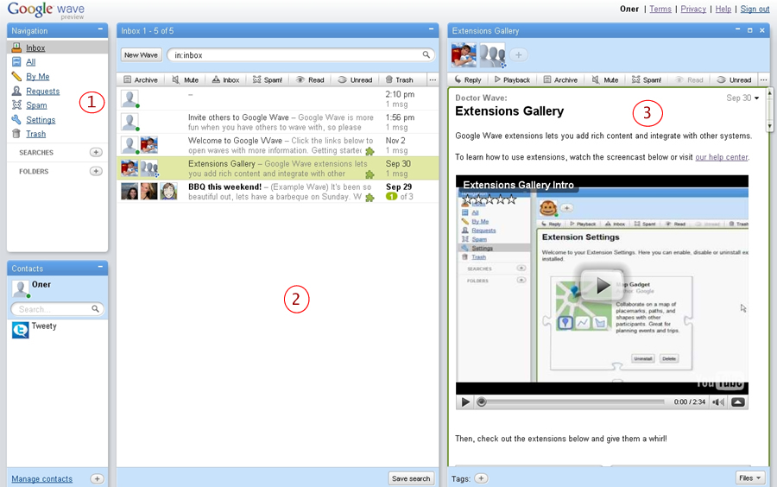Play the Extensions Gallery Intro video overlay
The image size is (777, 487).
pos(602,284)
